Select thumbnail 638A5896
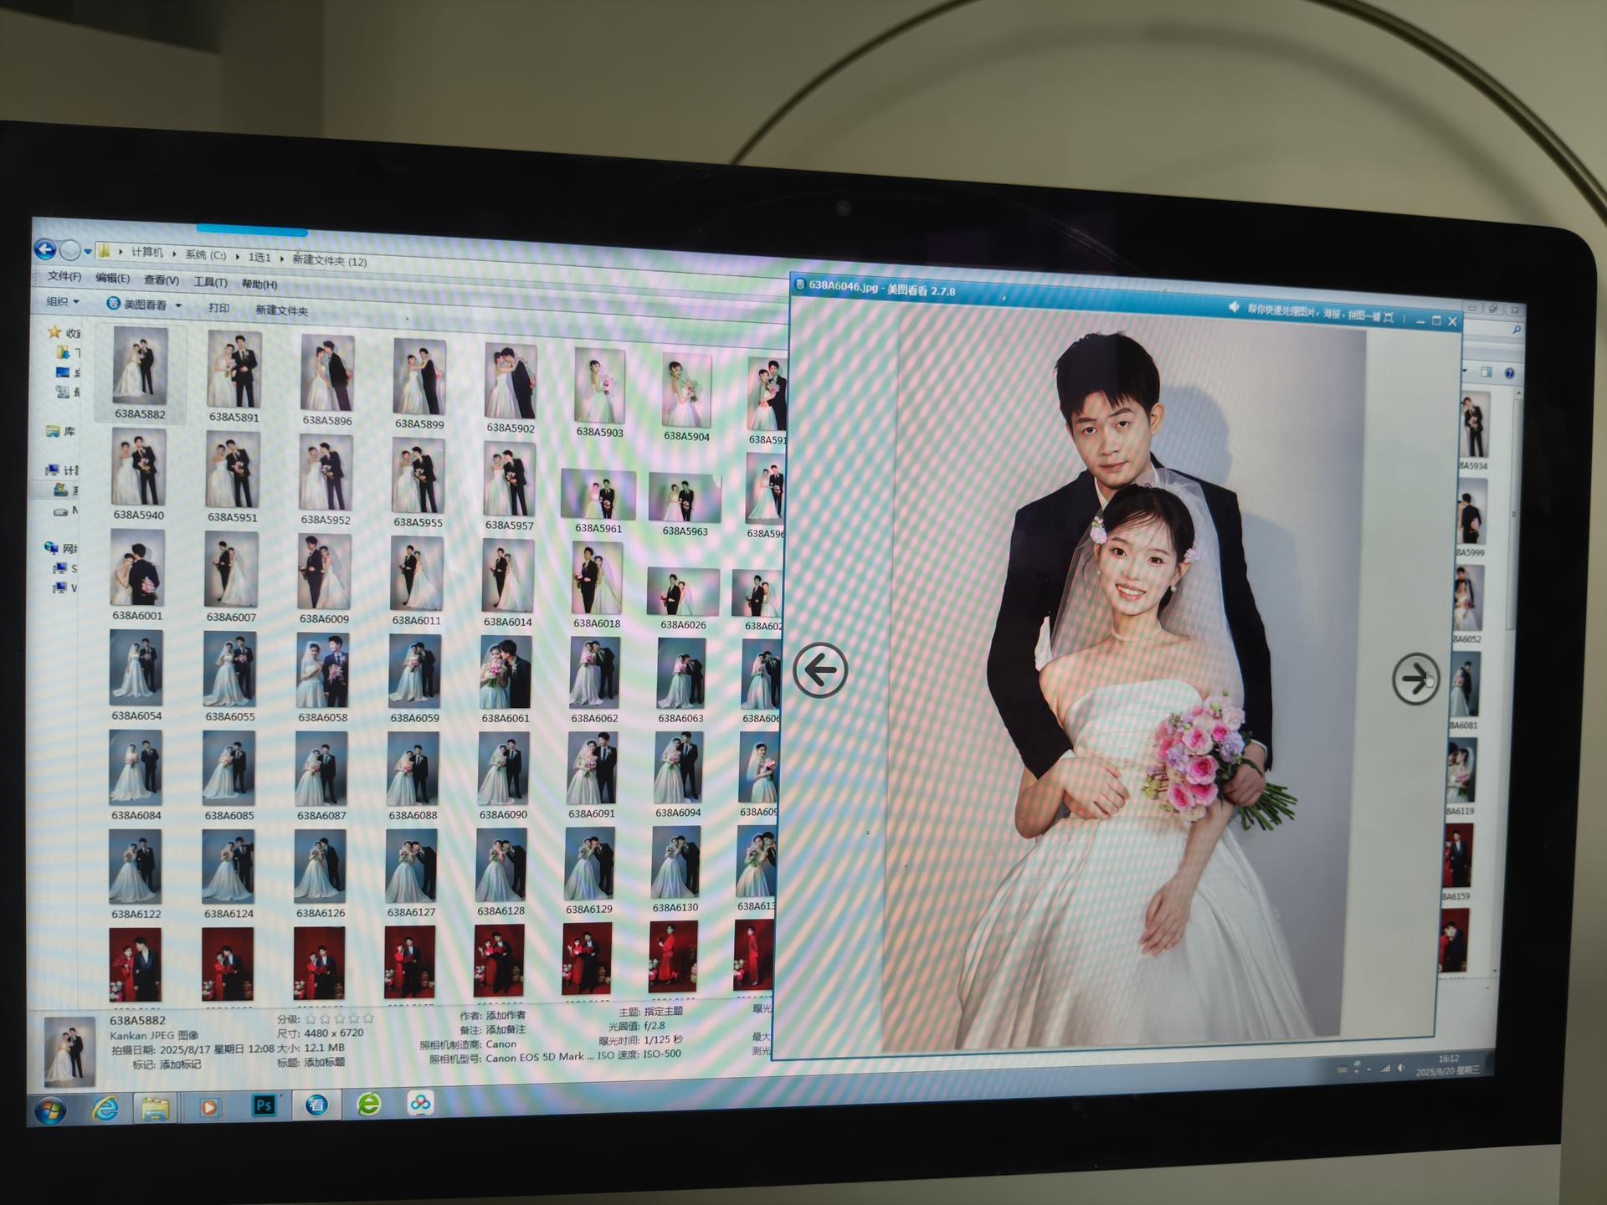Screen dimensions: 1607x1205 [x=327, y=381]
